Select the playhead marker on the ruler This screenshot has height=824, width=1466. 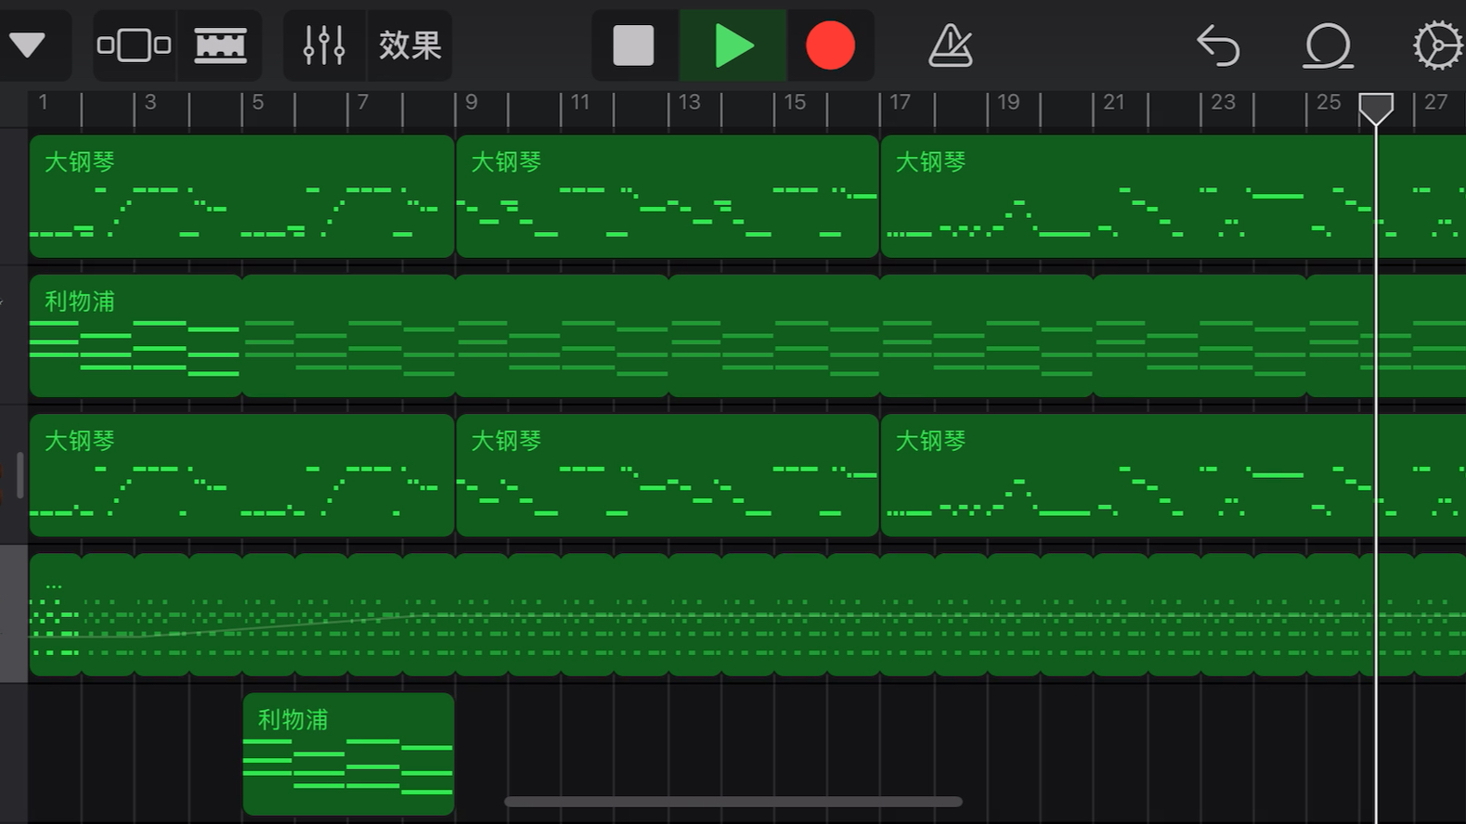1376,109
